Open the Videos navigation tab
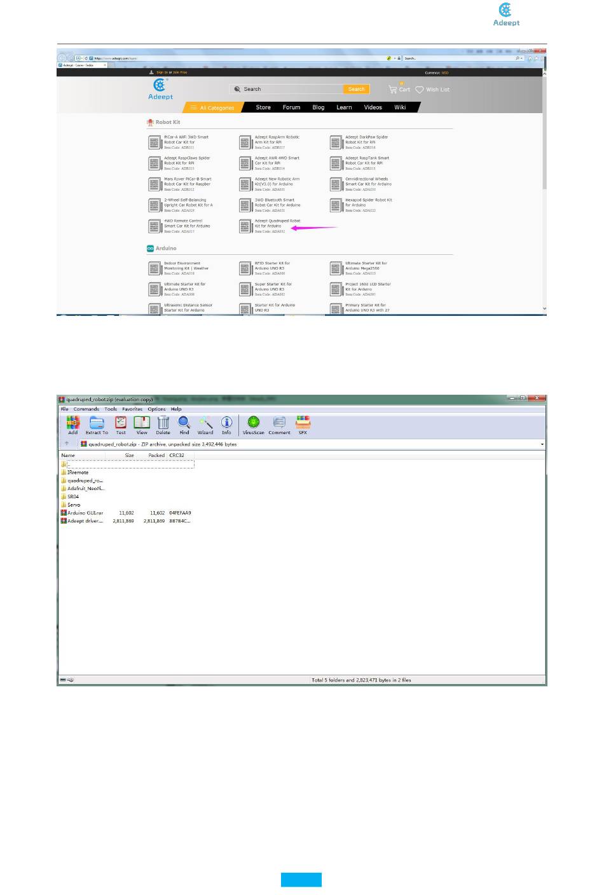This screenshot has width=604, height=895. 373,107
